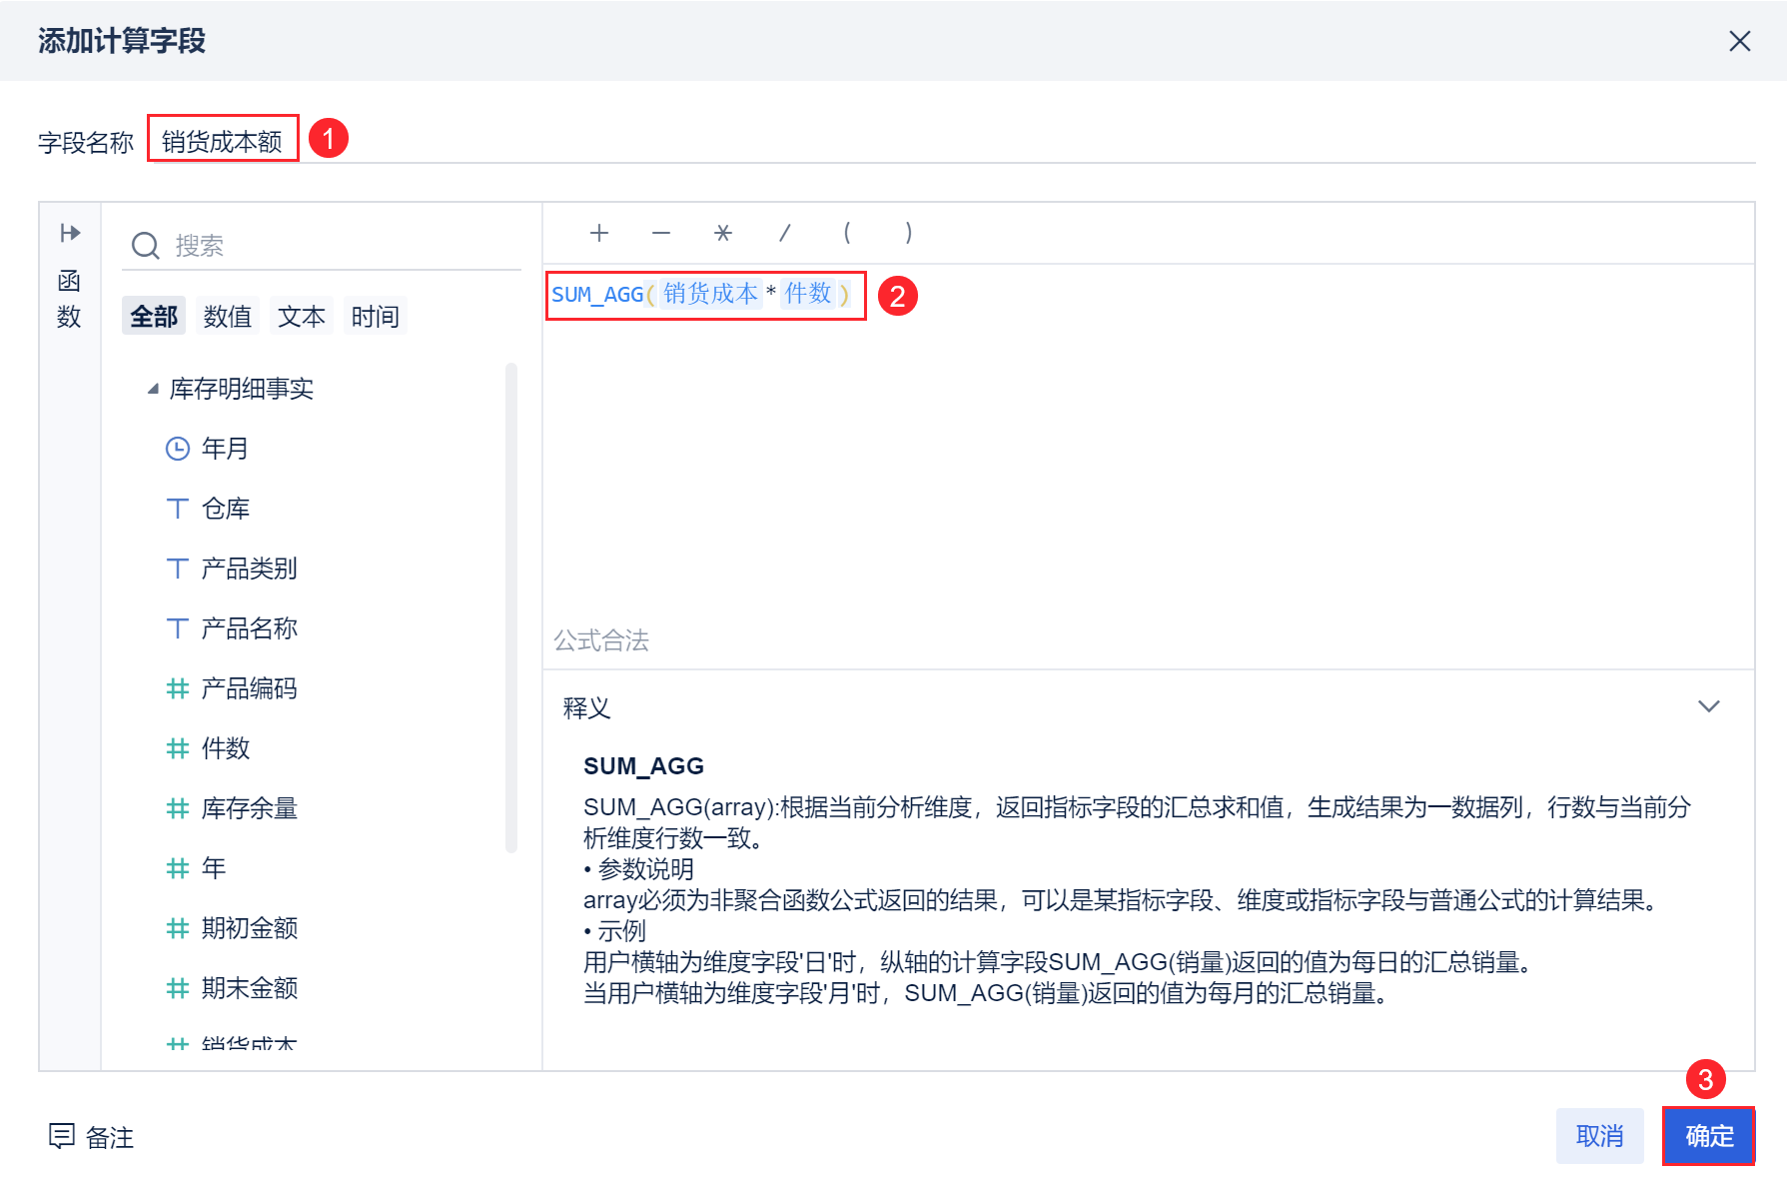Confirm with the 确定 button
Screen dimensions: 1787x1191
(1709, 1136)
